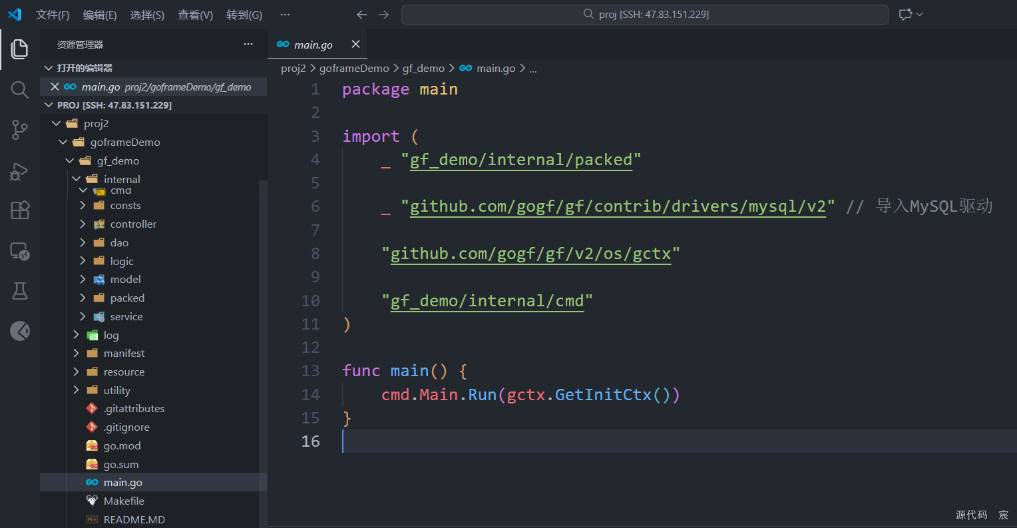The height and width of the screenshot is (528, 1017).
Task: Open the Source Control view
Action: [20, 130]
